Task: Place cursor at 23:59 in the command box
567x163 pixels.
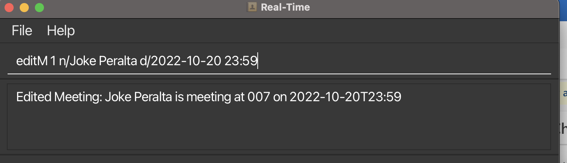Action: 241,61
